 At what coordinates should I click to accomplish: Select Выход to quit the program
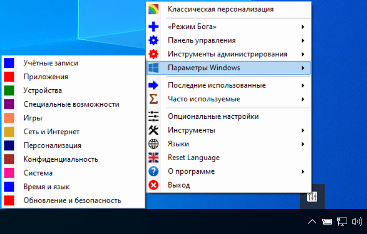click(x=229, y=185)
